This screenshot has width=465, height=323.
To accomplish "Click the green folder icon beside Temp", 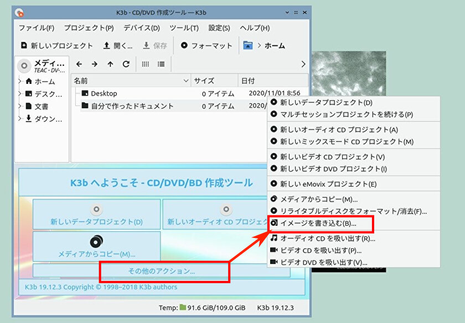I will tap(183, 308).
